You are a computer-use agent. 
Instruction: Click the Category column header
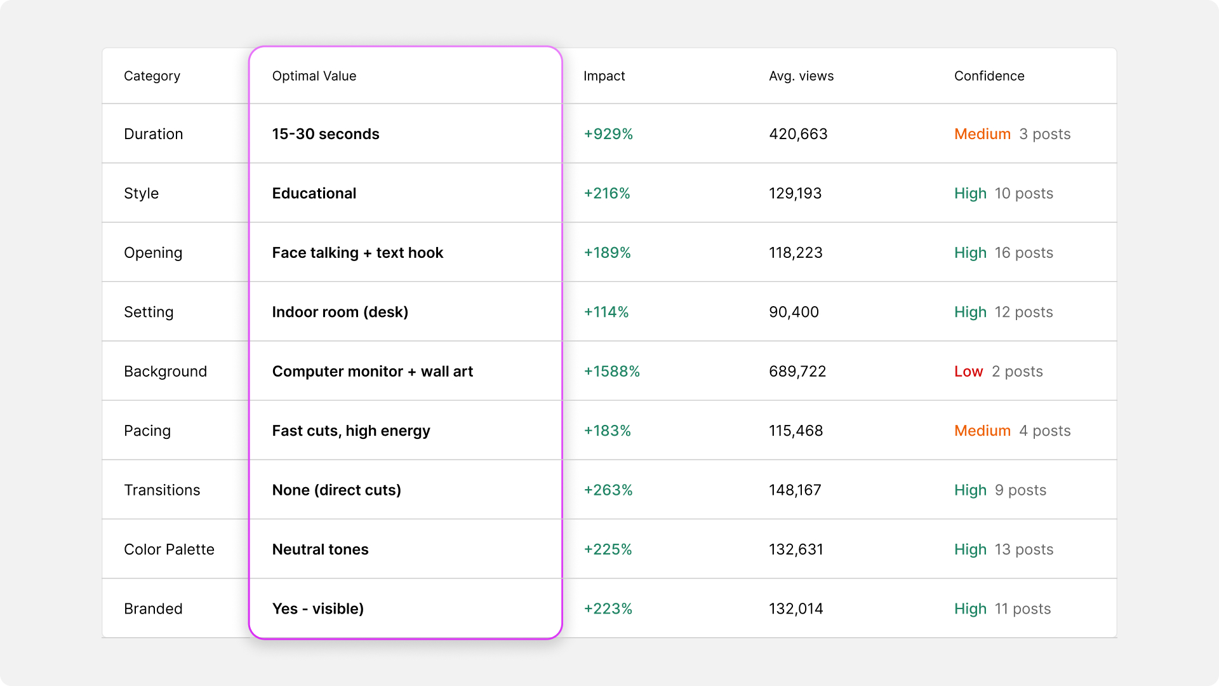pyautogui.click(x=152, y=76)
